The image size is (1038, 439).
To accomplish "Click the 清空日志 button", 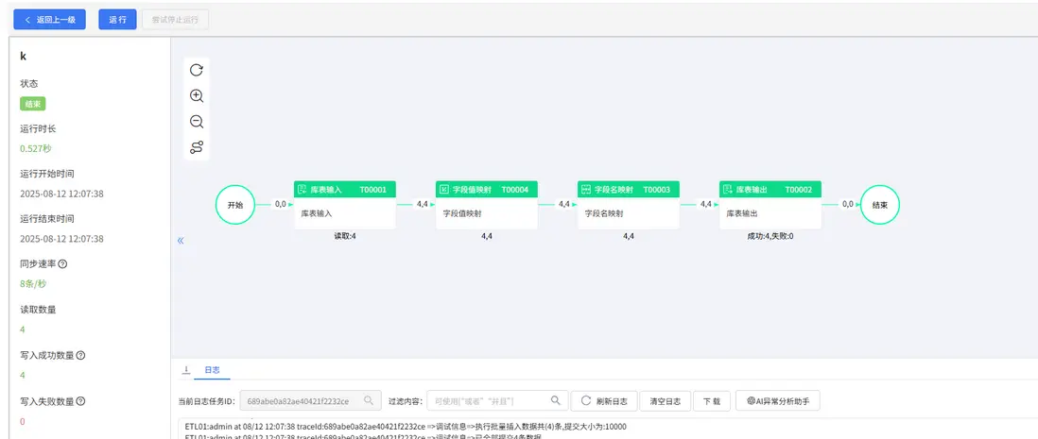I will [666, 400].
